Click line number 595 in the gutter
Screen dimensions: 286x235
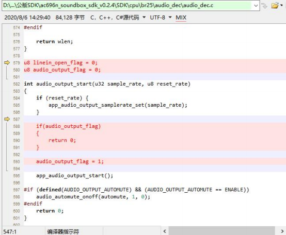click(x=17, y=176)
